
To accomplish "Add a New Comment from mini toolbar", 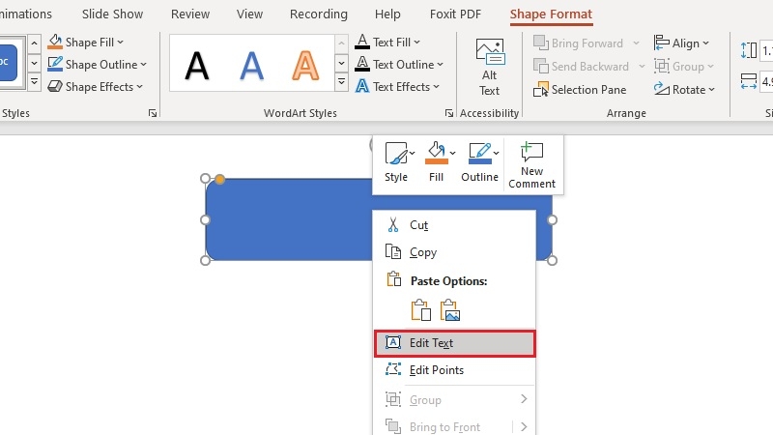I will pos(532,165).
